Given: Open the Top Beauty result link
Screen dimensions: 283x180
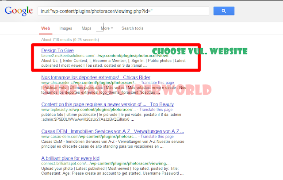Looking at the screenshot, I should [x=107, y=104].
